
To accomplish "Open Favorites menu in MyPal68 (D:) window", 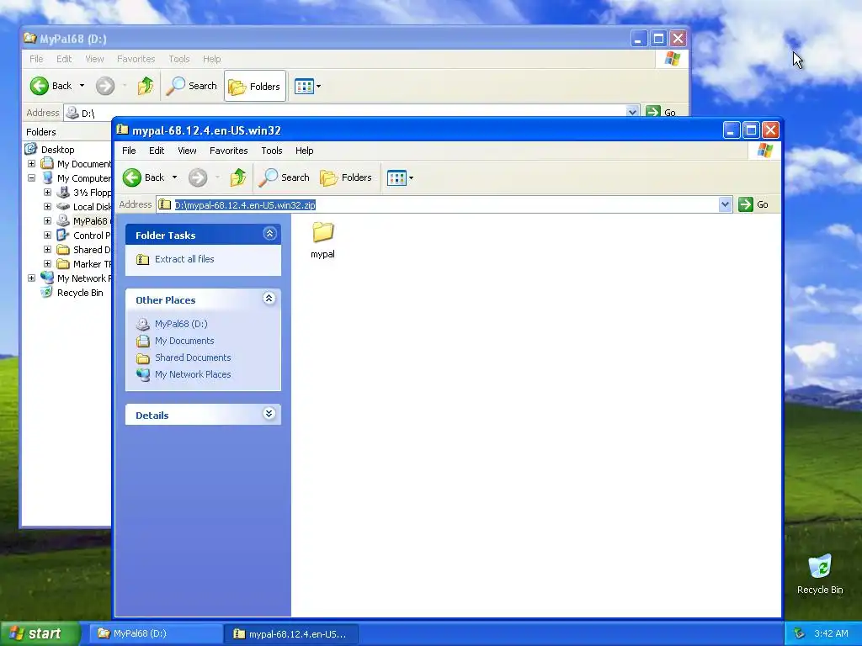I will [x=136, y=59].
